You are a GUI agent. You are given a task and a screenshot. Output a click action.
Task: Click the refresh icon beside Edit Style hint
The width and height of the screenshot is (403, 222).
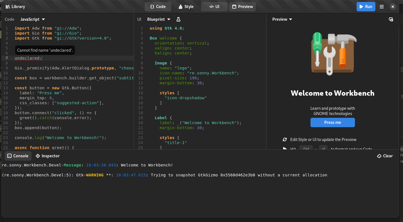coord(285,140)
